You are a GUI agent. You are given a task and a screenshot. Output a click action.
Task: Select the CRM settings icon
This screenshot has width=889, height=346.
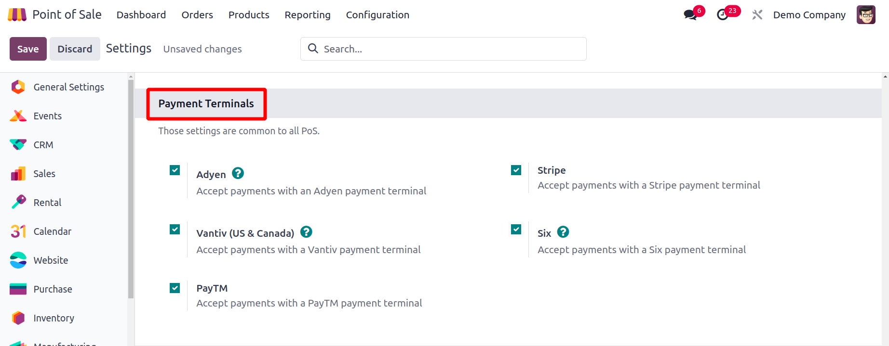[x=18, y=144]
